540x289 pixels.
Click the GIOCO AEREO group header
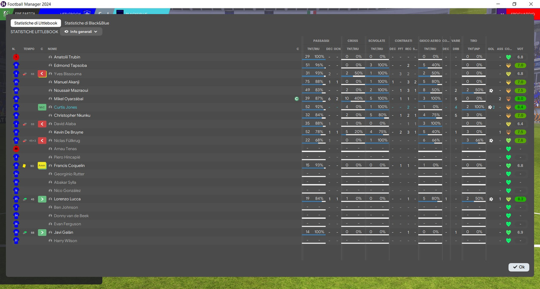[430, 41]
